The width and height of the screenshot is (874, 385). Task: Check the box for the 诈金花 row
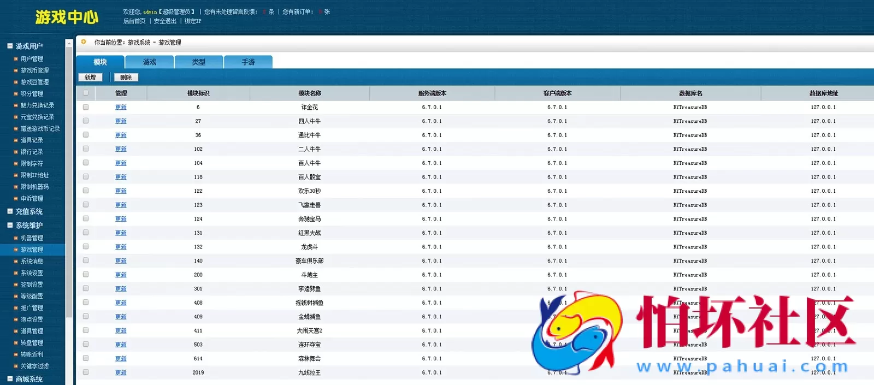(x=86, y=107)
